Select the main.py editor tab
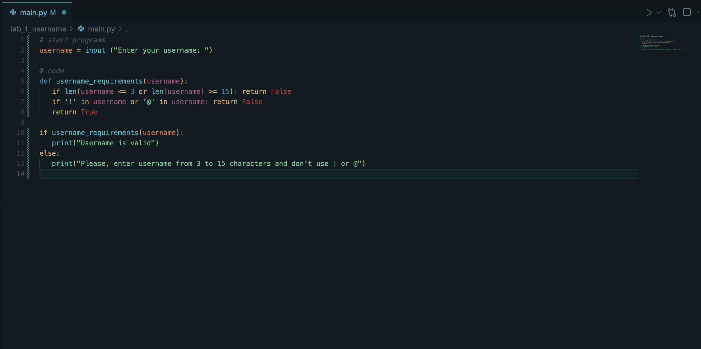 (x=37, y=13)
